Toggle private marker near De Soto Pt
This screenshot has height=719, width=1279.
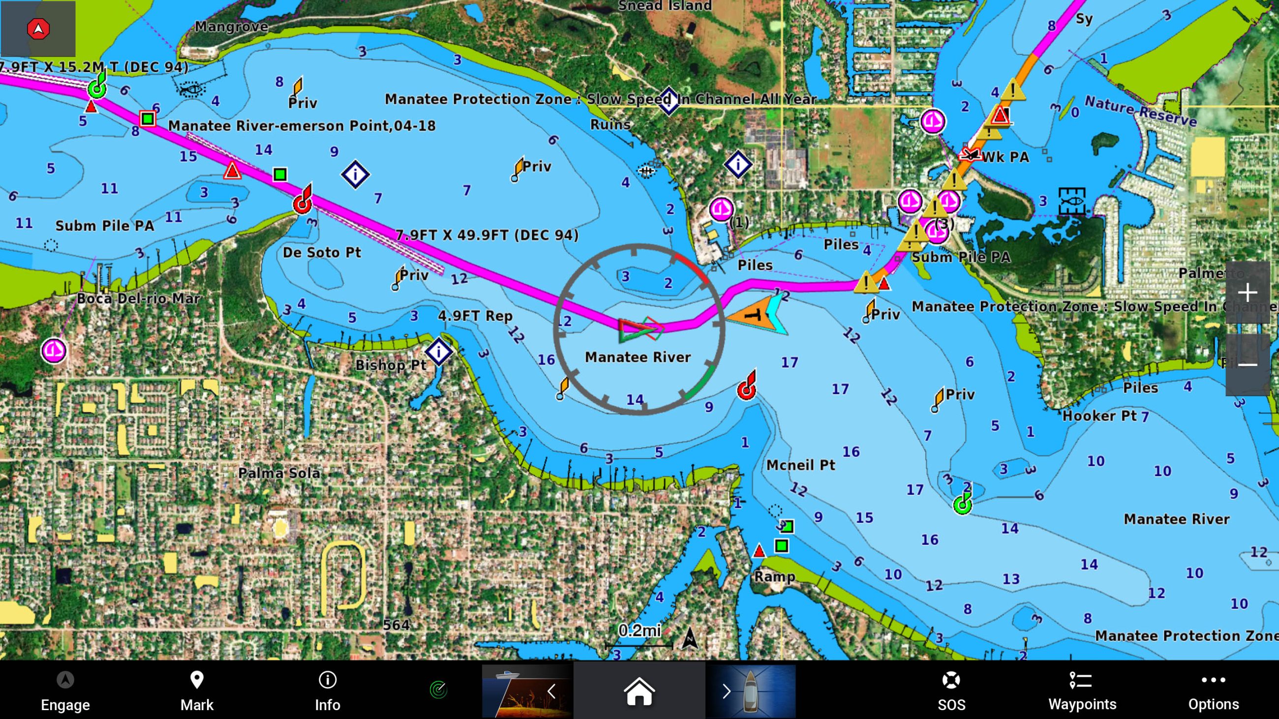point(400,277)
